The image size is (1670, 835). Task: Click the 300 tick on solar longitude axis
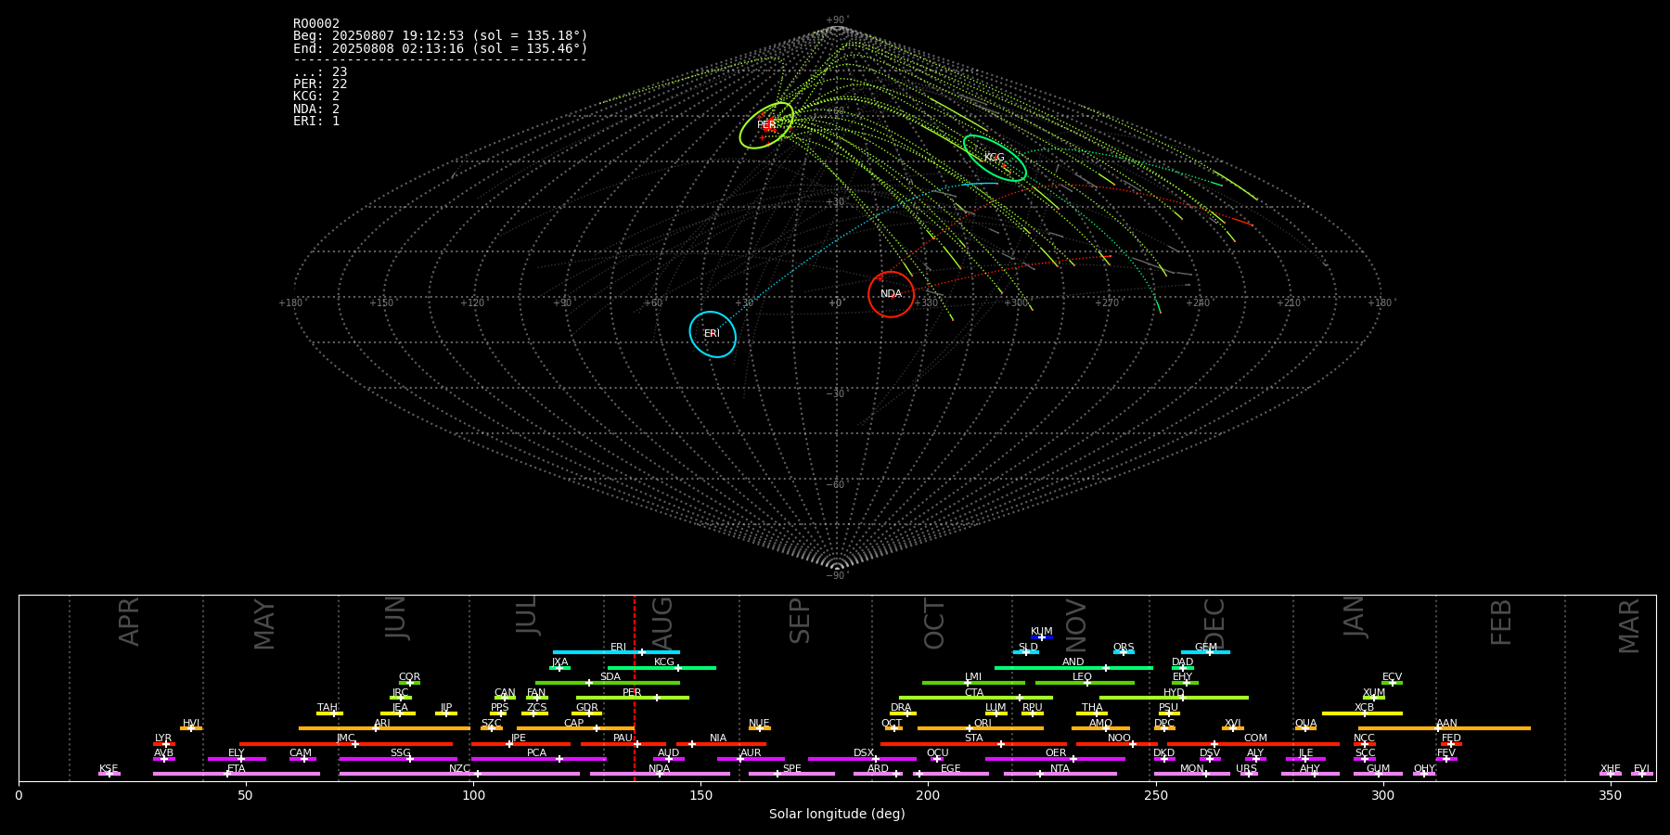(x=1382, y=795)
